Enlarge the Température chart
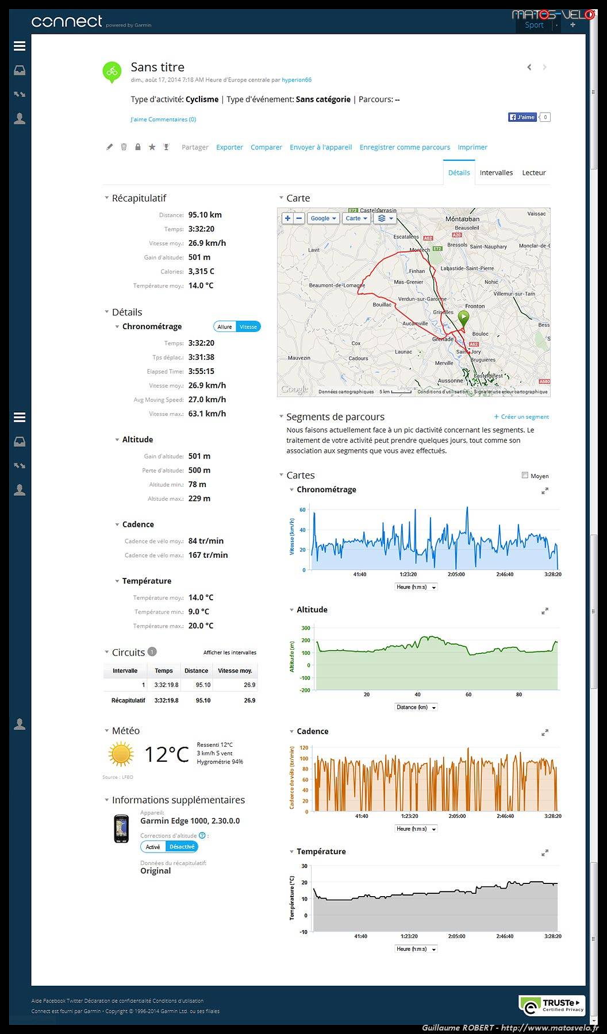607x1034 pixels. point(545,853)
